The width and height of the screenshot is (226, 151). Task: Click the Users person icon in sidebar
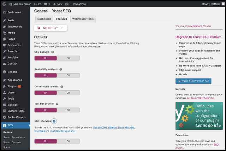[x=5, y=93]
